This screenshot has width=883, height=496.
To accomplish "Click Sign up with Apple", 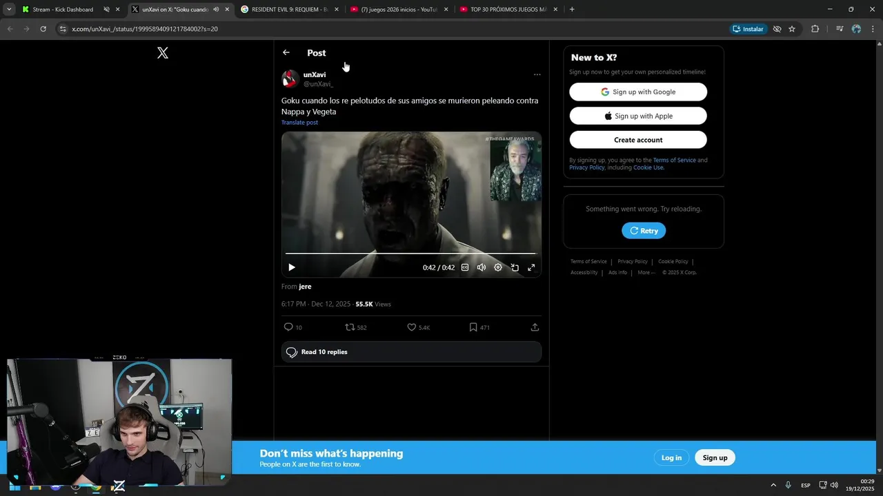I will click(638, 116).
